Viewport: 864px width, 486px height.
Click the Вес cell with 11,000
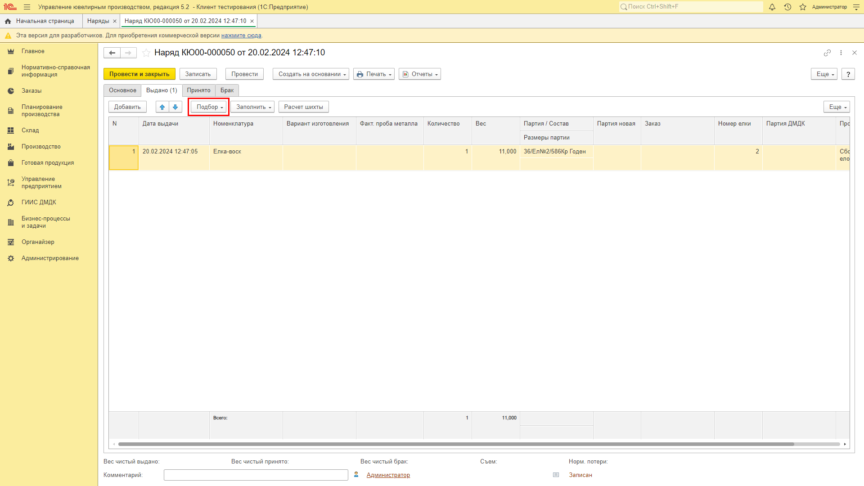tap(496, 157)
